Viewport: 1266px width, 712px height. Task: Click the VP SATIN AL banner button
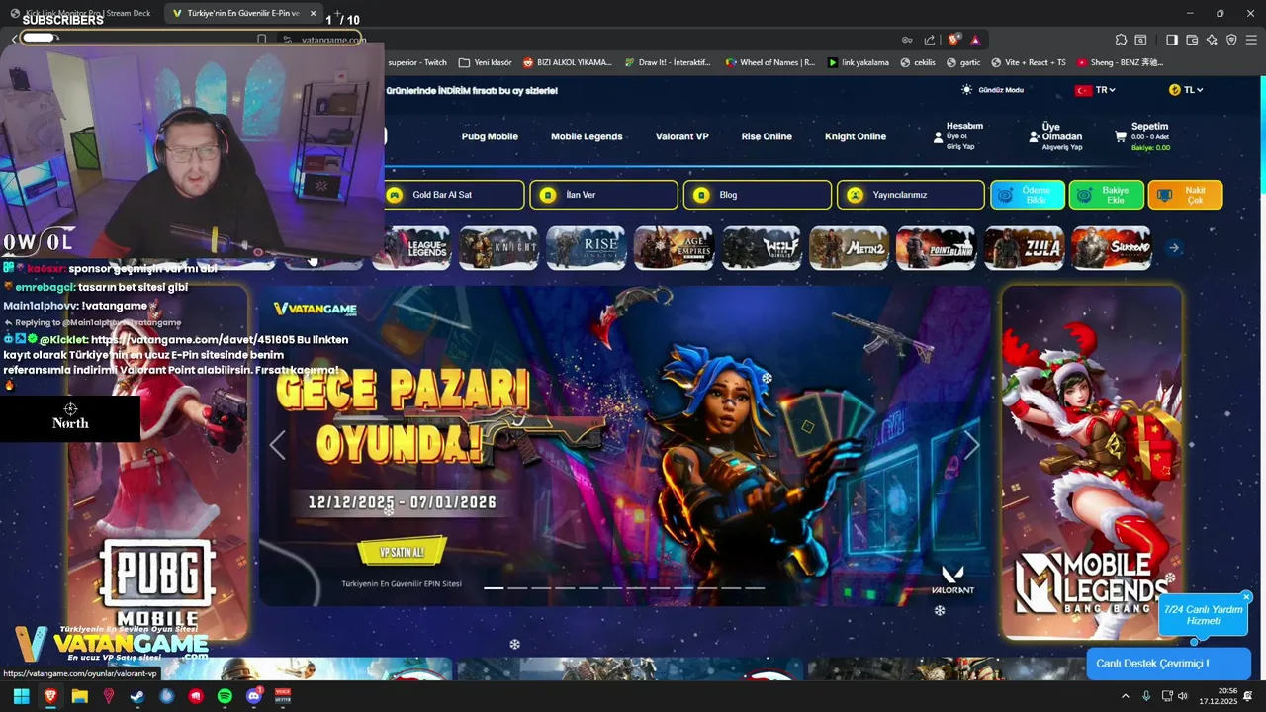402,552
